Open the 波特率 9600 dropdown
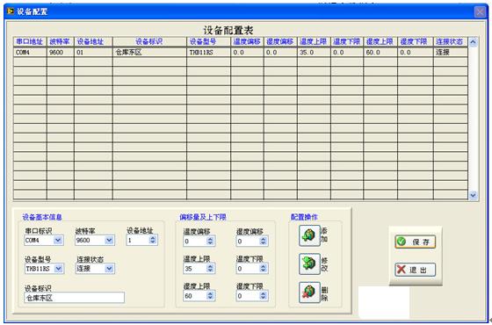 (109, 241)
